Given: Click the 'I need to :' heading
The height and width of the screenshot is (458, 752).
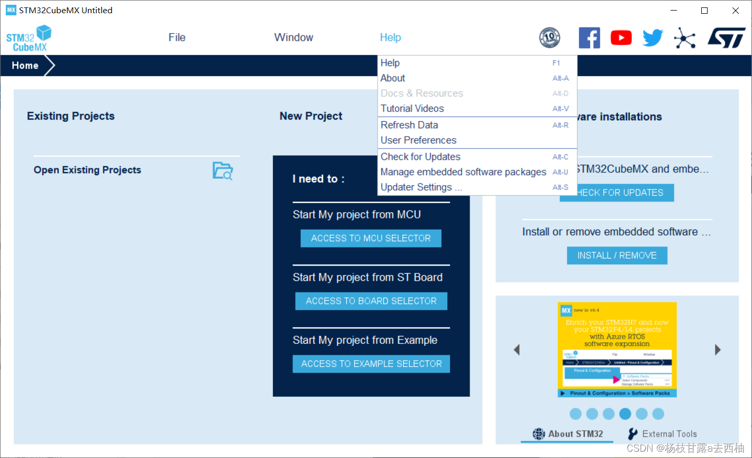Looking at the screenshot, I should pos(318,179).
